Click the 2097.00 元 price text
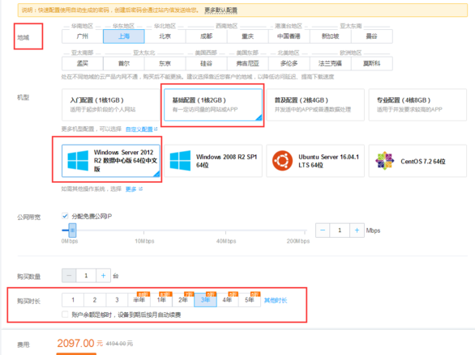The height and width of the screenshot is (355, 475). click(80, 344)
